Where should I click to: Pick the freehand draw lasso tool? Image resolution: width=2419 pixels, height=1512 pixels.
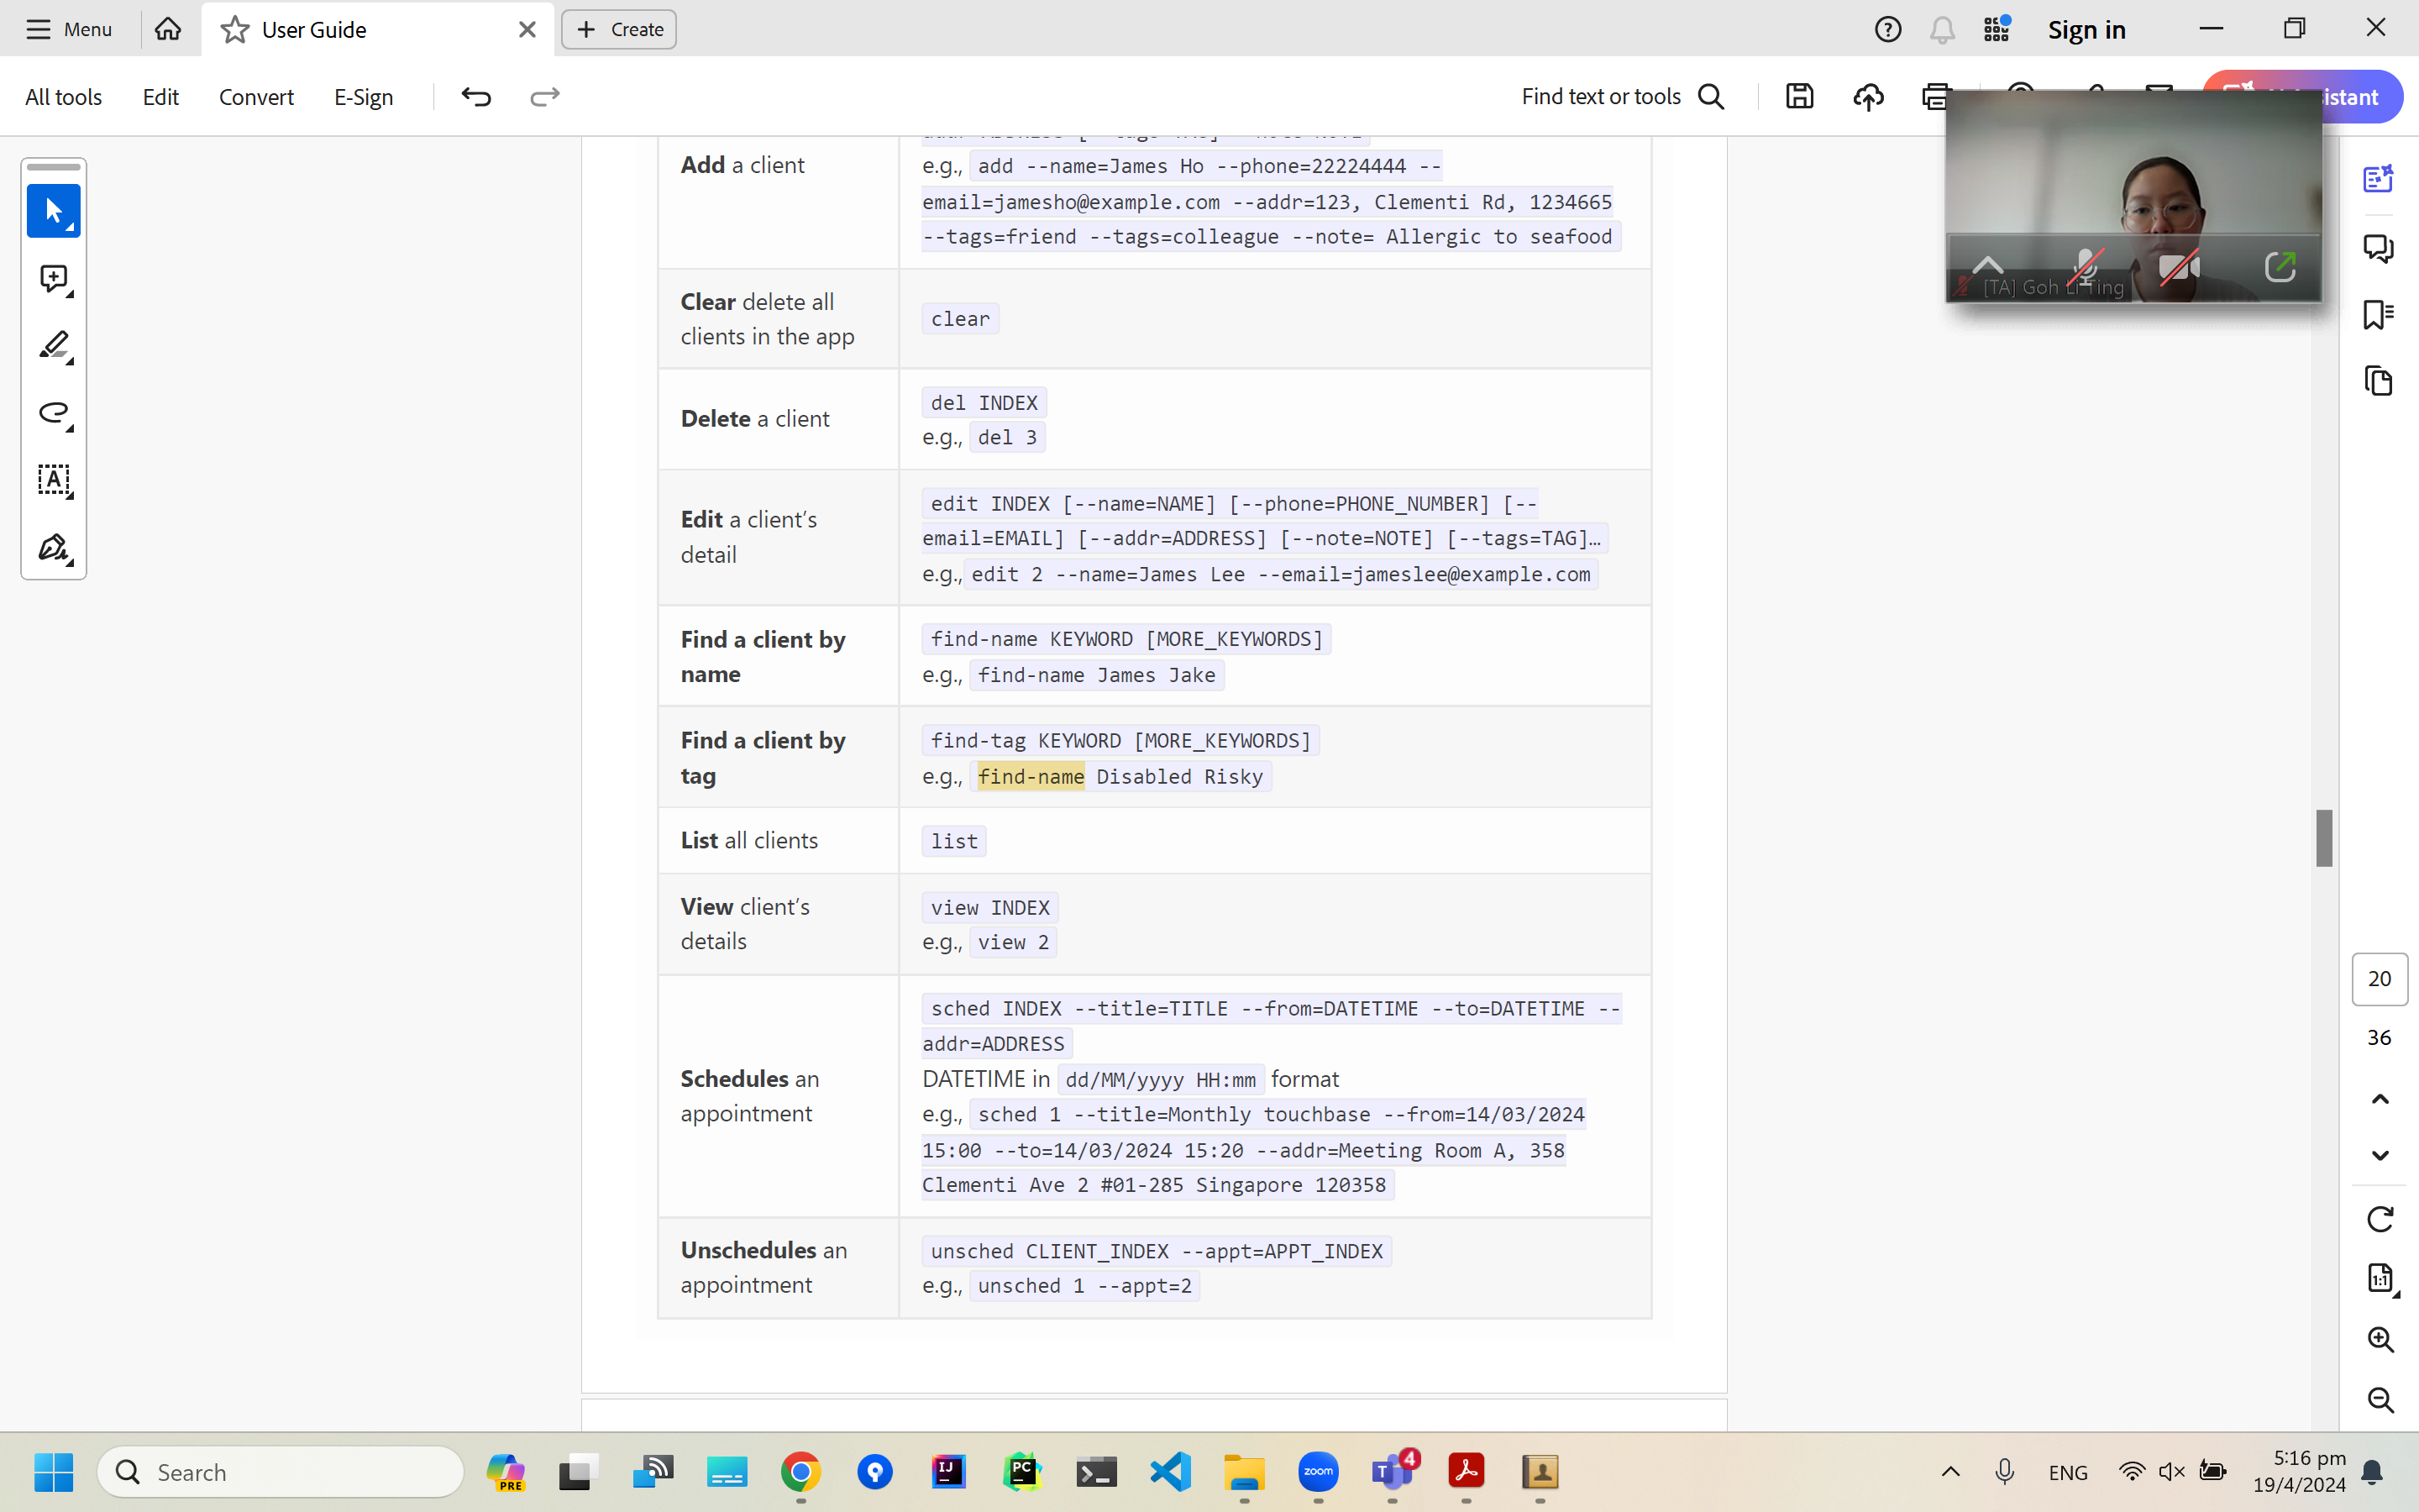coord(53,413)
